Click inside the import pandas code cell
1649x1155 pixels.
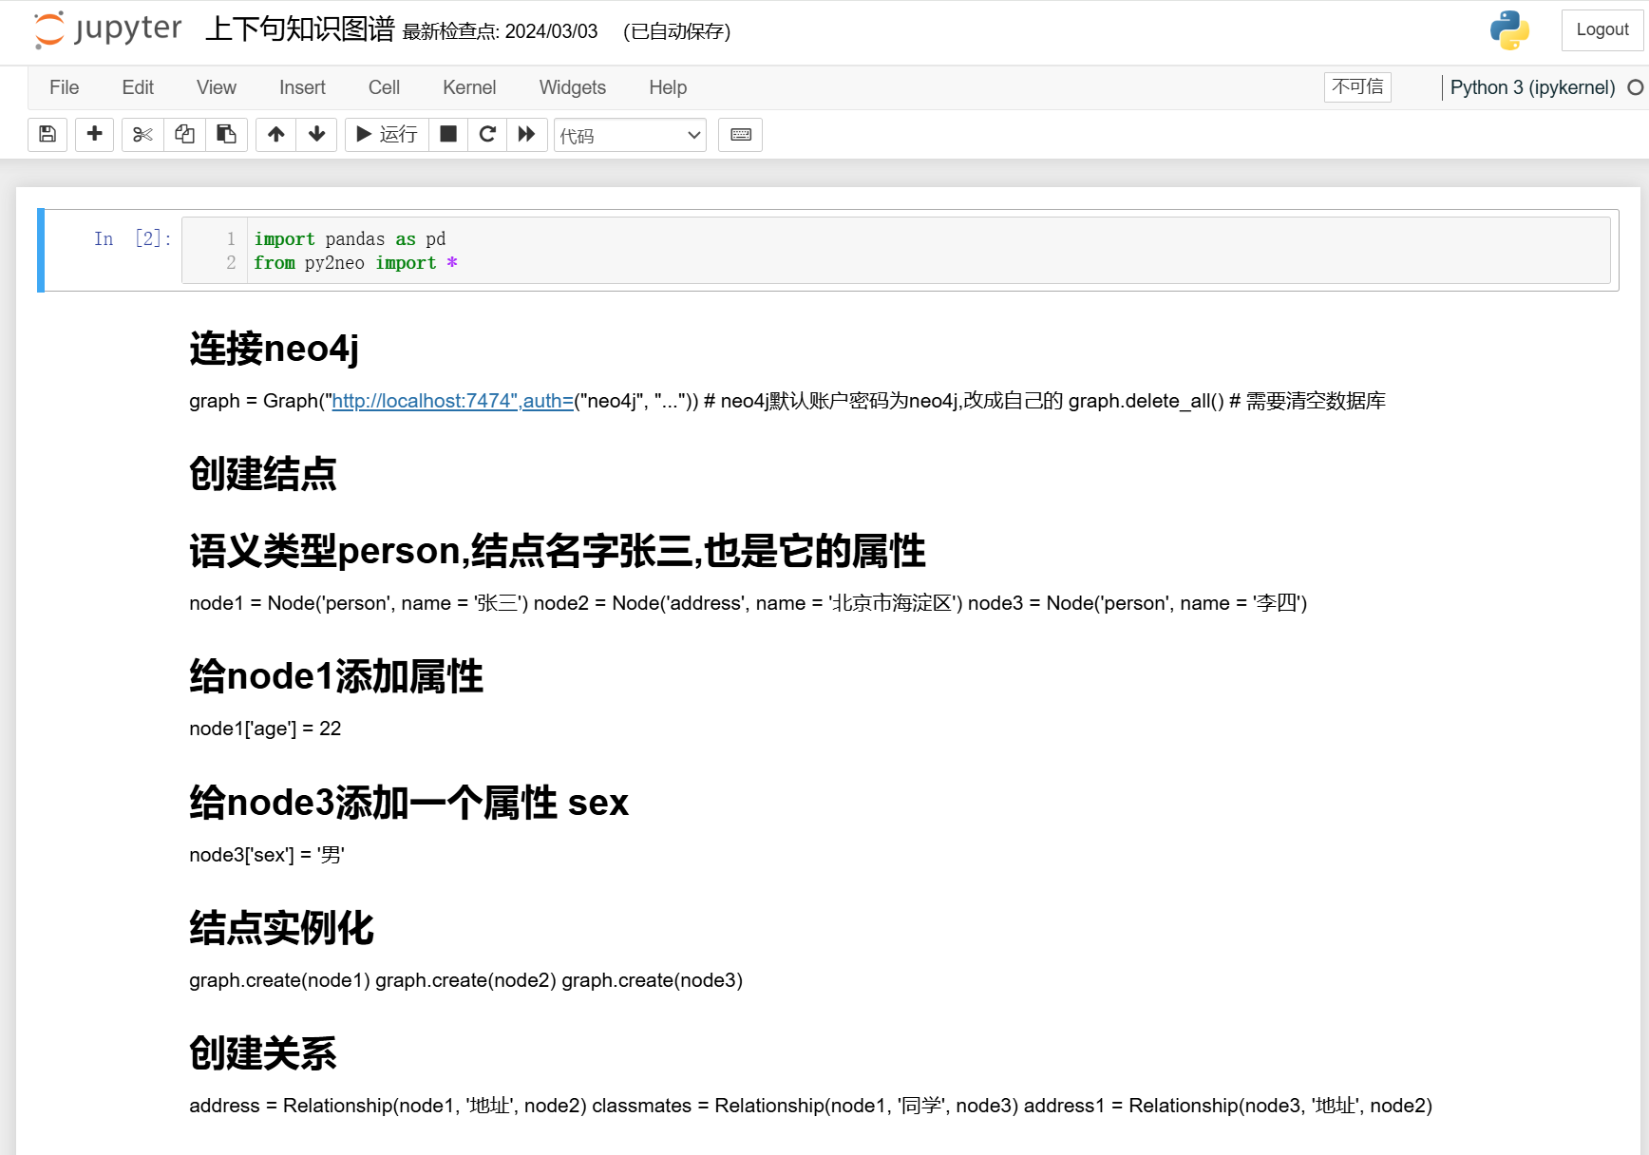(896, 251)
